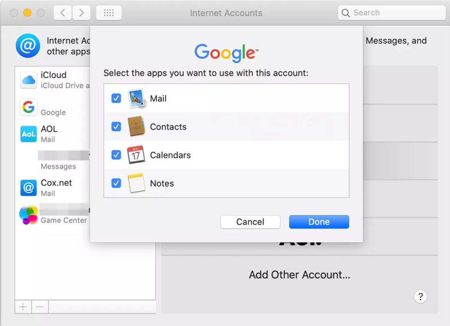
Task: Select the Google account in sidebar
Action: (53, 107)
